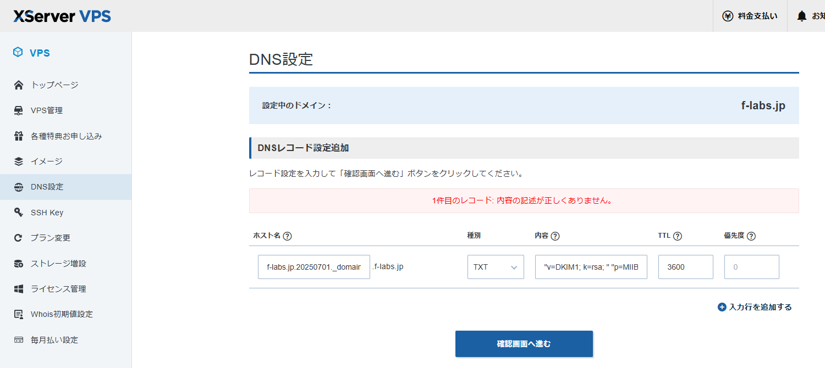This screenshot has height=368, width=825.
Task: Click the help icon beside TTL
Action: pos(678,236)
